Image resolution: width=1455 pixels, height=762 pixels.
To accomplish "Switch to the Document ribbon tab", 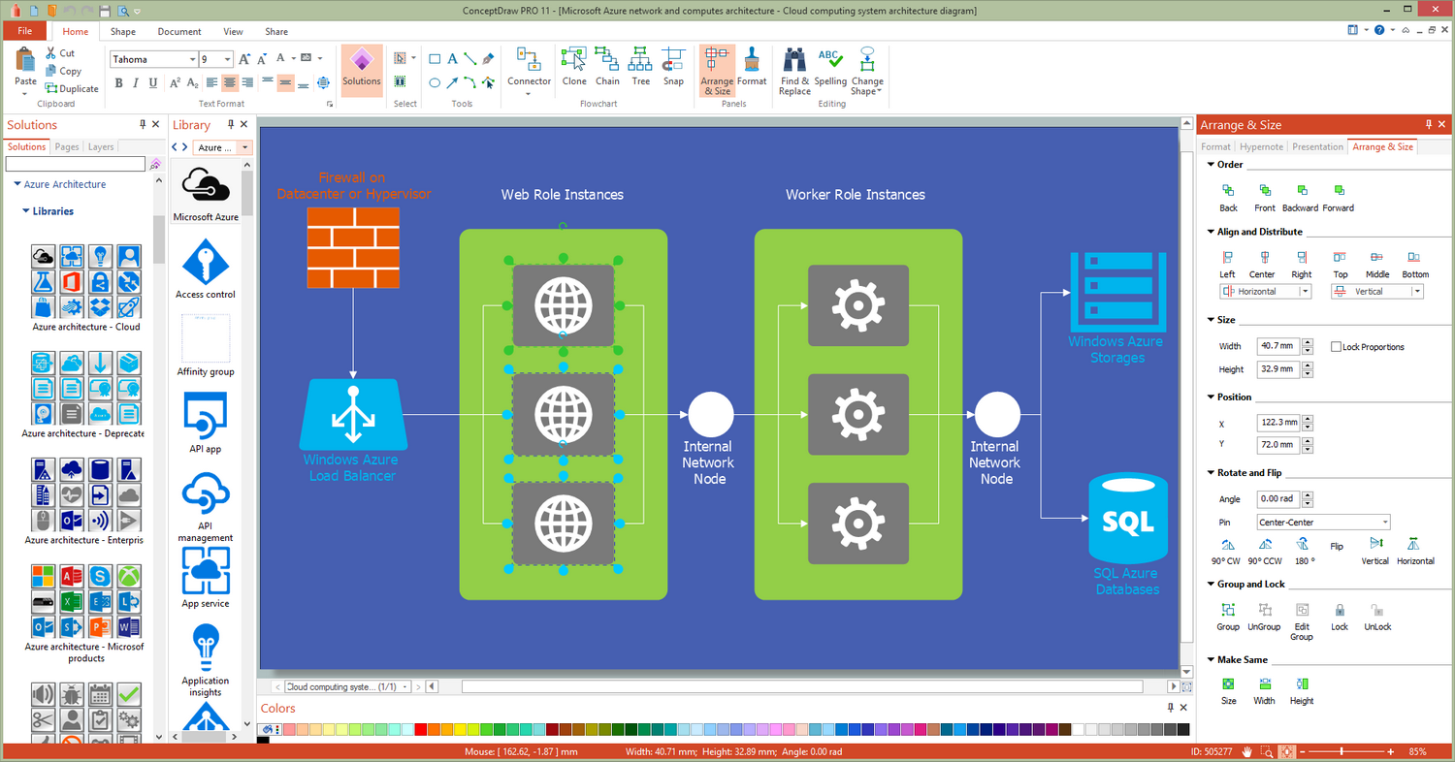I will click(179, 31).
